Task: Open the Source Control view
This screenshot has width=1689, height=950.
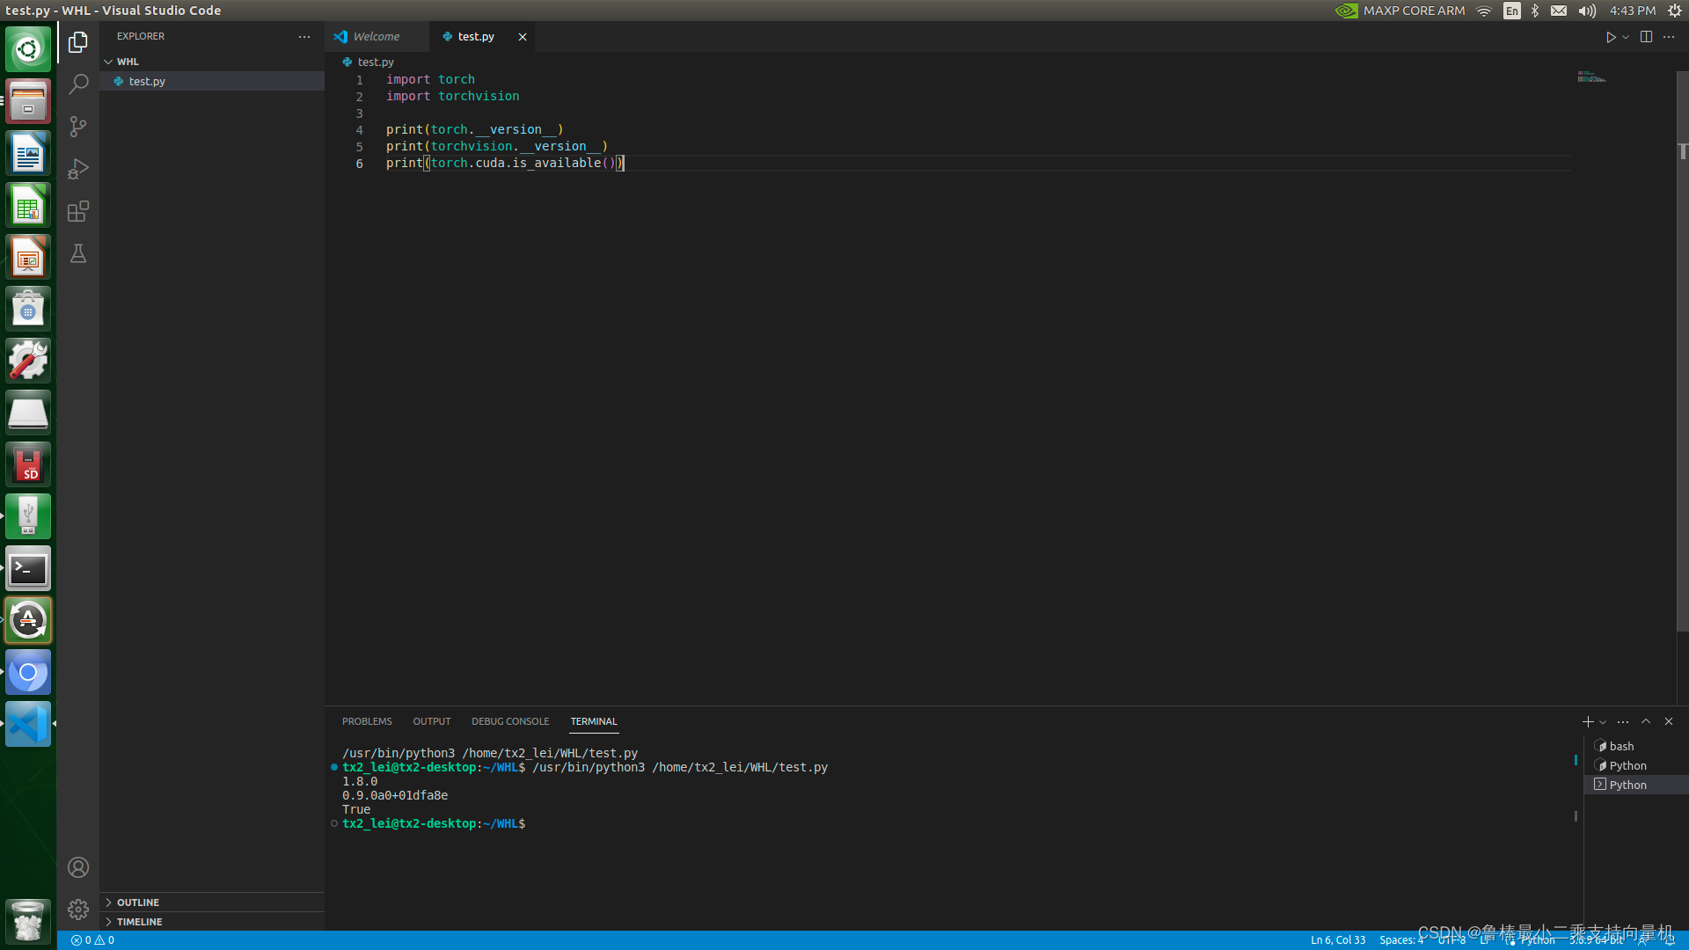Action: 78,127
